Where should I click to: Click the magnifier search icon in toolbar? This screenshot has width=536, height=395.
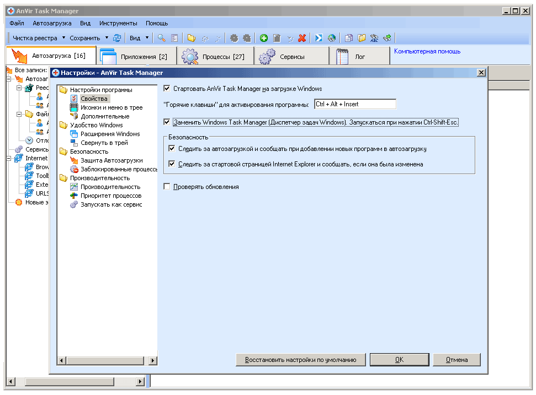pyautogui.click(x=161, y=38)
